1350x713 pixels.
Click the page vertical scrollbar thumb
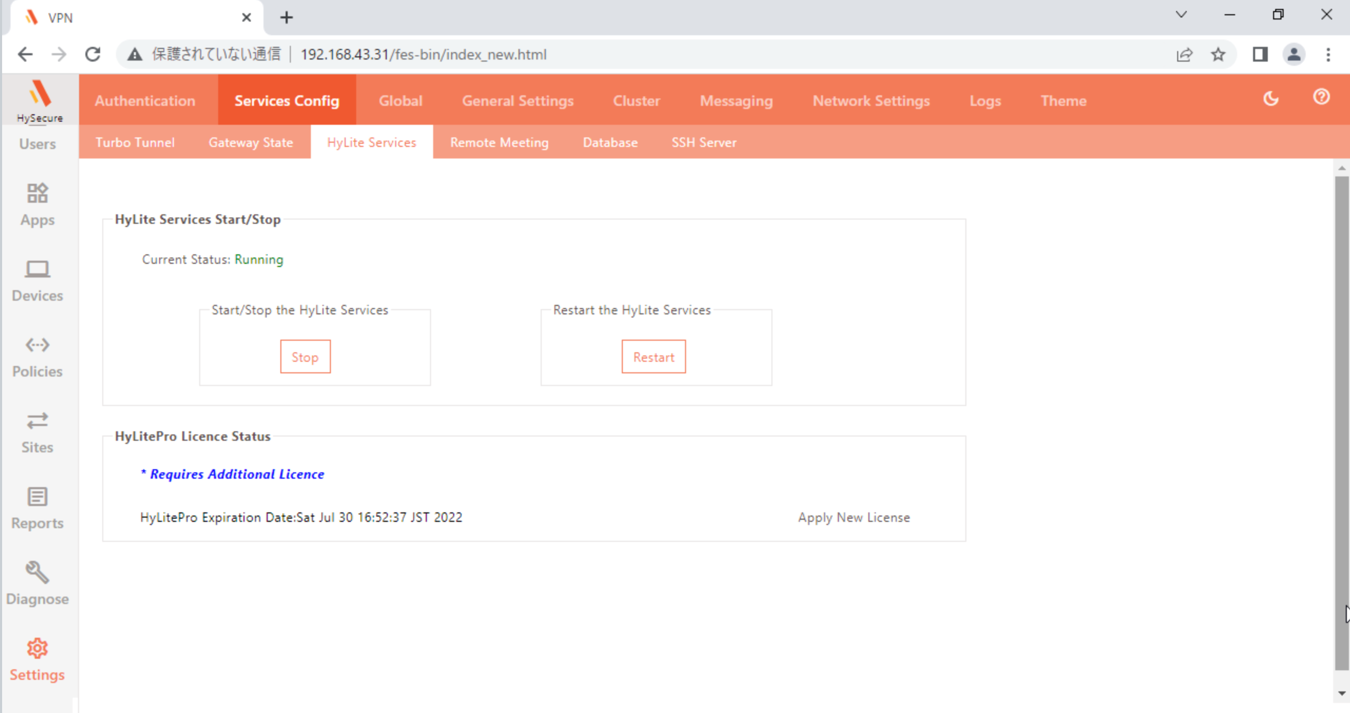(1342, 423)
